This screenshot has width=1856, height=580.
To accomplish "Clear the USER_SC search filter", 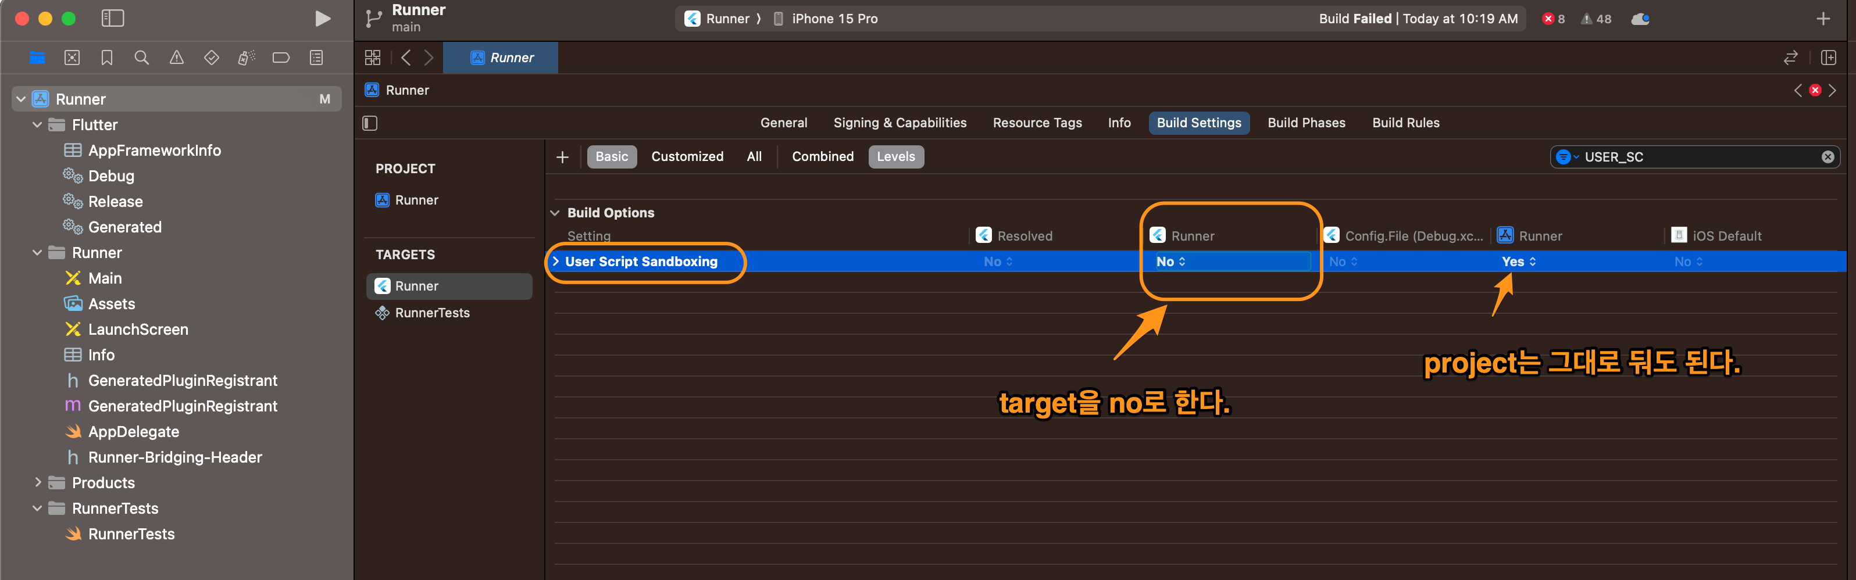I will (x=1827, y=157).
